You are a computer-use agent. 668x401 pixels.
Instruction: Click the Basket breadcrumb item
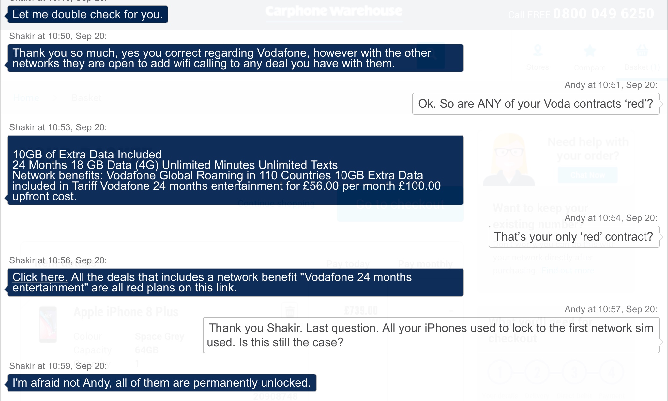pos(86,97)
